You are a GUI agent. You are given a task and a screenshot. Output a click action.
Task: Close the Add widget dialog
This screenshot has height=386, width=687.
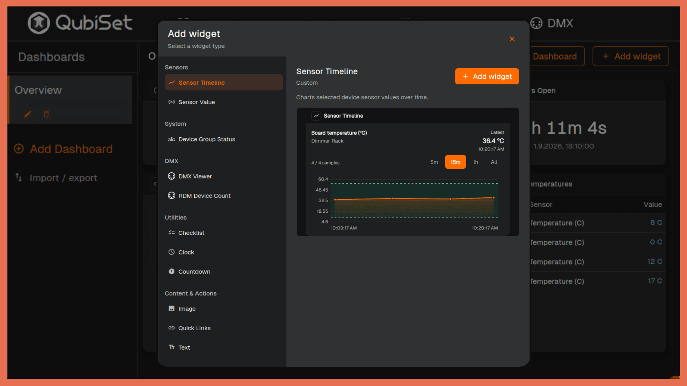tap(512, 39)
